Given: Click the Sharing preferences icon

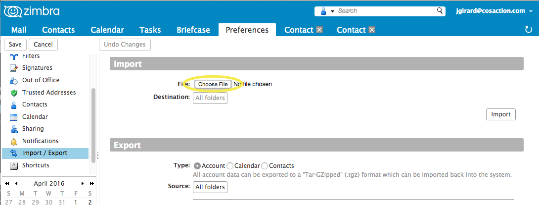Looking at the screenshot, I should tap(14, 129).
